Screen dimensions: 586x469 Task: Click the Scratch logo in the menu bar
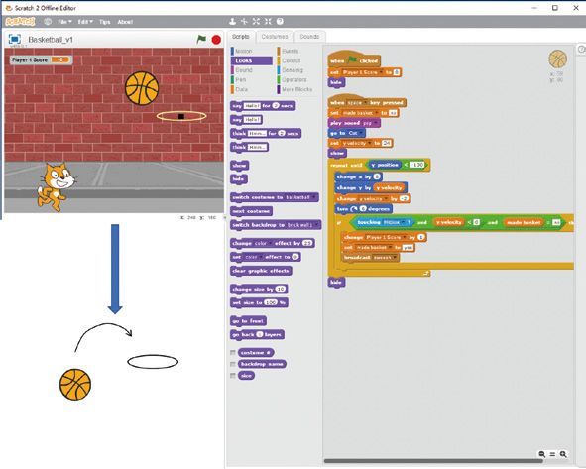20,22
